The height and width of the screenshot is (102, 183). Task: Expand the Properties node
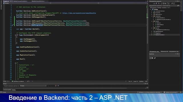152,13
